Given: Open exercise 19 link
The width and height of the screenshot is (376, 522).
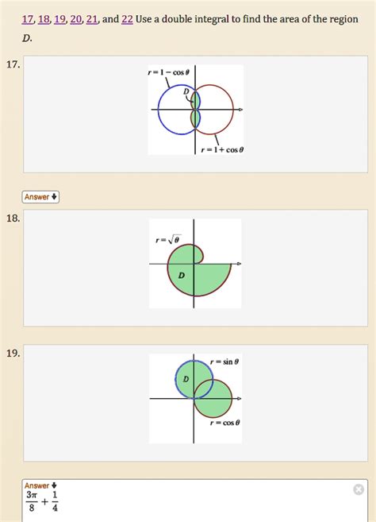Looking at the screenshot, I should (59, 20).
